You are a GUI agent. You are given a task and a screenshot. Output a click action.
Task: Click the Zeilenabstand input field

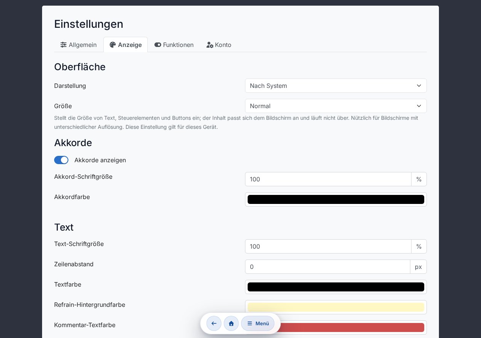point(328,267)
